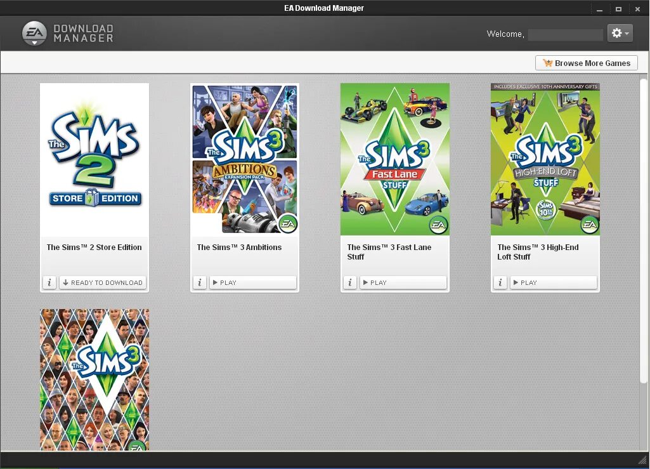This screenshot has width=650, height=469.
Task: Click The Sims 2 Store Edition box art
Action: tap(94, 159)
